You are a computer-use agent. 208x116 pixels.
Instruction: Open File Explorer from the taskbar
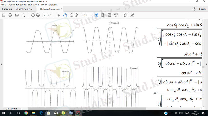tap(34, 113)
